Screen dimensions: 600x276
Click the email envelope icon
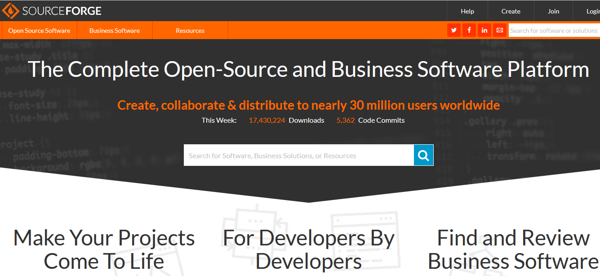pyautogui.click(x=499, y=31)
